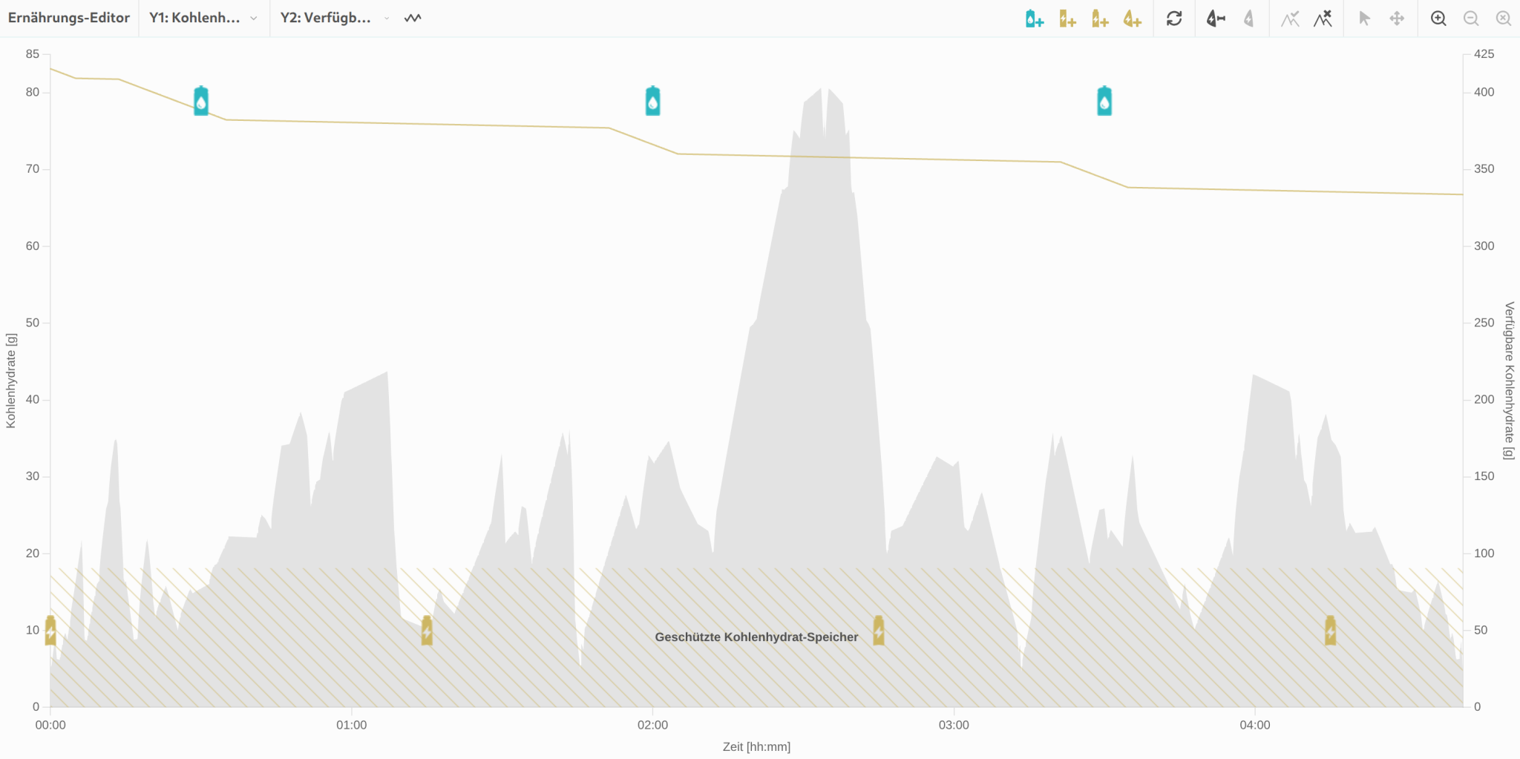The image size is (1520, 759).
Task: Reset zoom with the crossed magnifier
Action: pos(1504,19)
